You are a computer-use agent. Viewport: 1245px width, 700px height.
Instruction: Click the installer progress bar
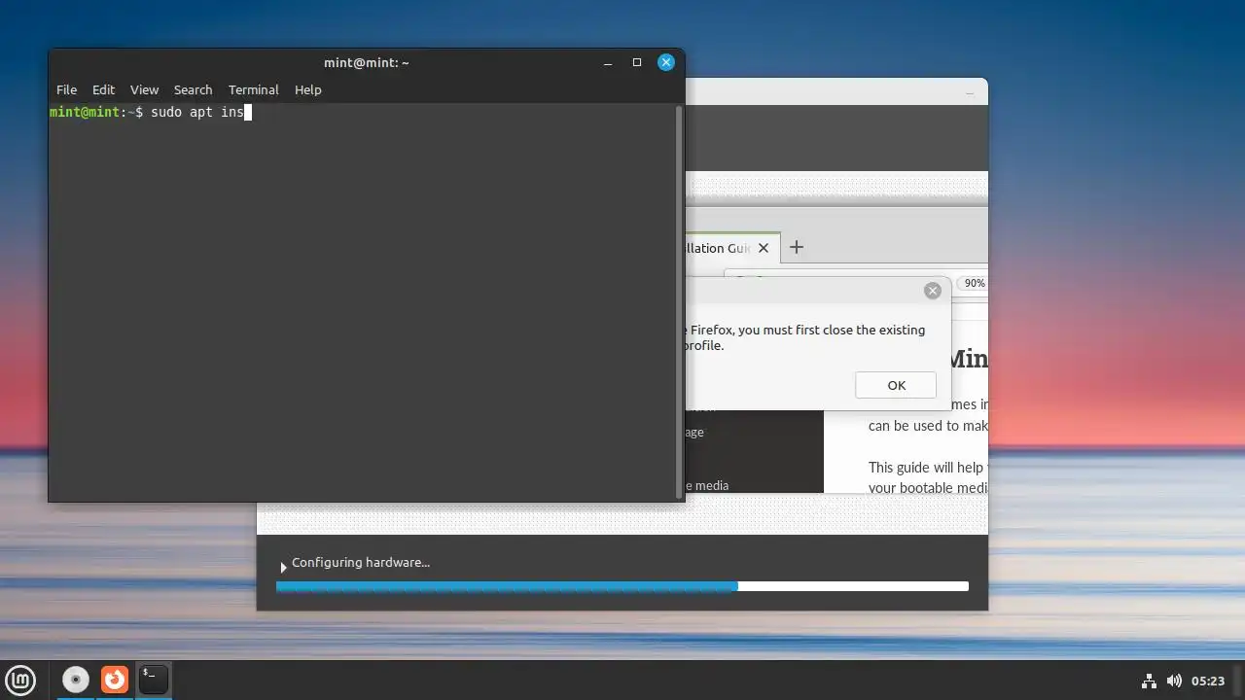tap(622, 586)
